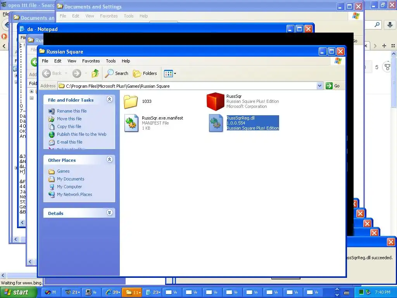
Task: Click the Back arrow in Russian Square toolbar
Action: (x=47, y=73)
